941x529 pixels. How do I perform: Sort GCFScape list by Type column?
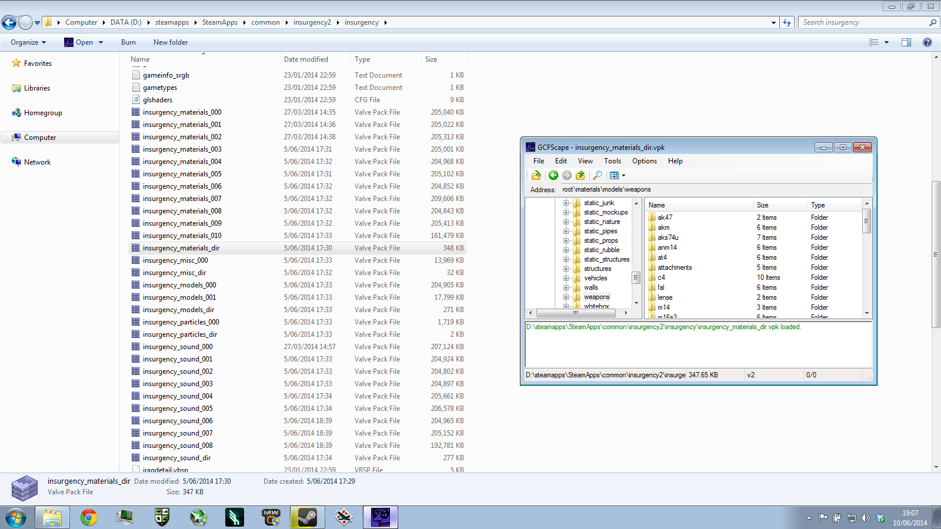pyautogui.click(x=835, y=205)
